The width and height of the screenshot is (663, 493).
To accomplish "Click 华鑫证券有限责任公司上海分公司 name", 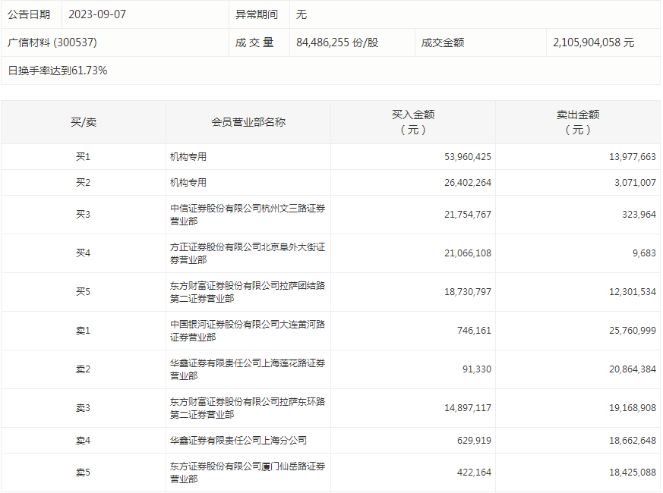I will pyautogui.click(x=238, y=441).
